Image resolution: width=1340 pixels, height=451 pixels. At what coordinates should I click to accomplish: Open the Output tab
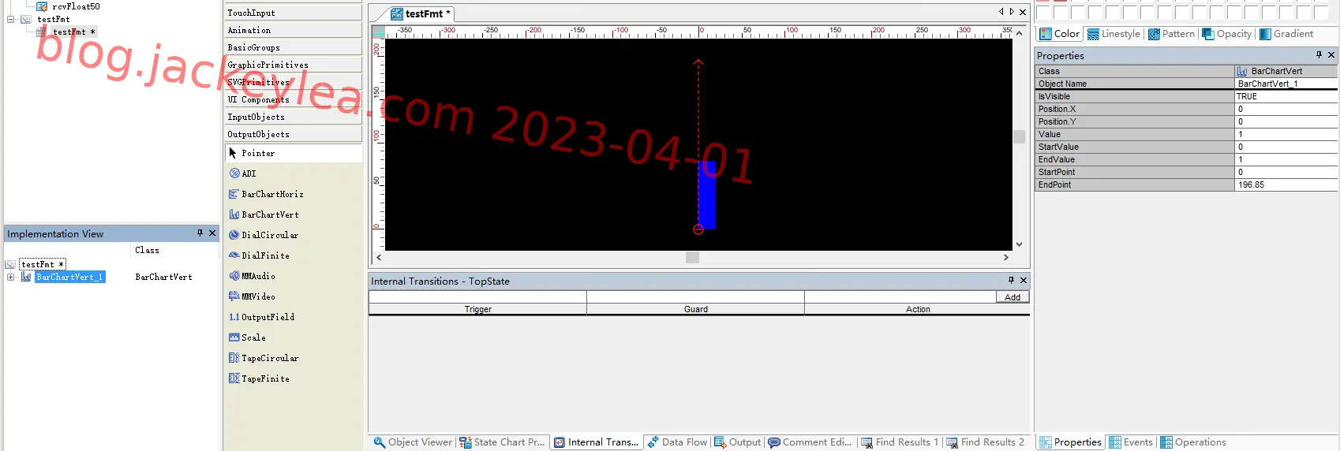738,442
